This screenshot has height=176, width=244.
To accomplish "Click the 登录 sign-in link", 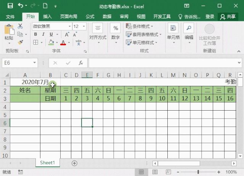I will point(210,17).
